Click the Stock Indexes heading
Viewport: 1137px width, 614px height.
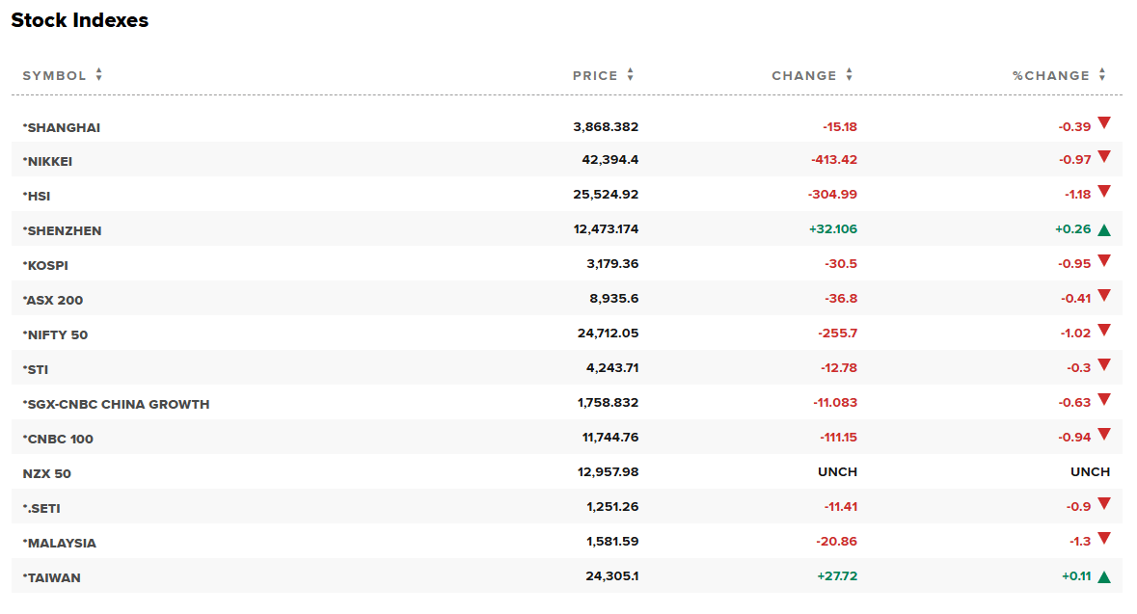pyautogui.click(x=80, y=20)
